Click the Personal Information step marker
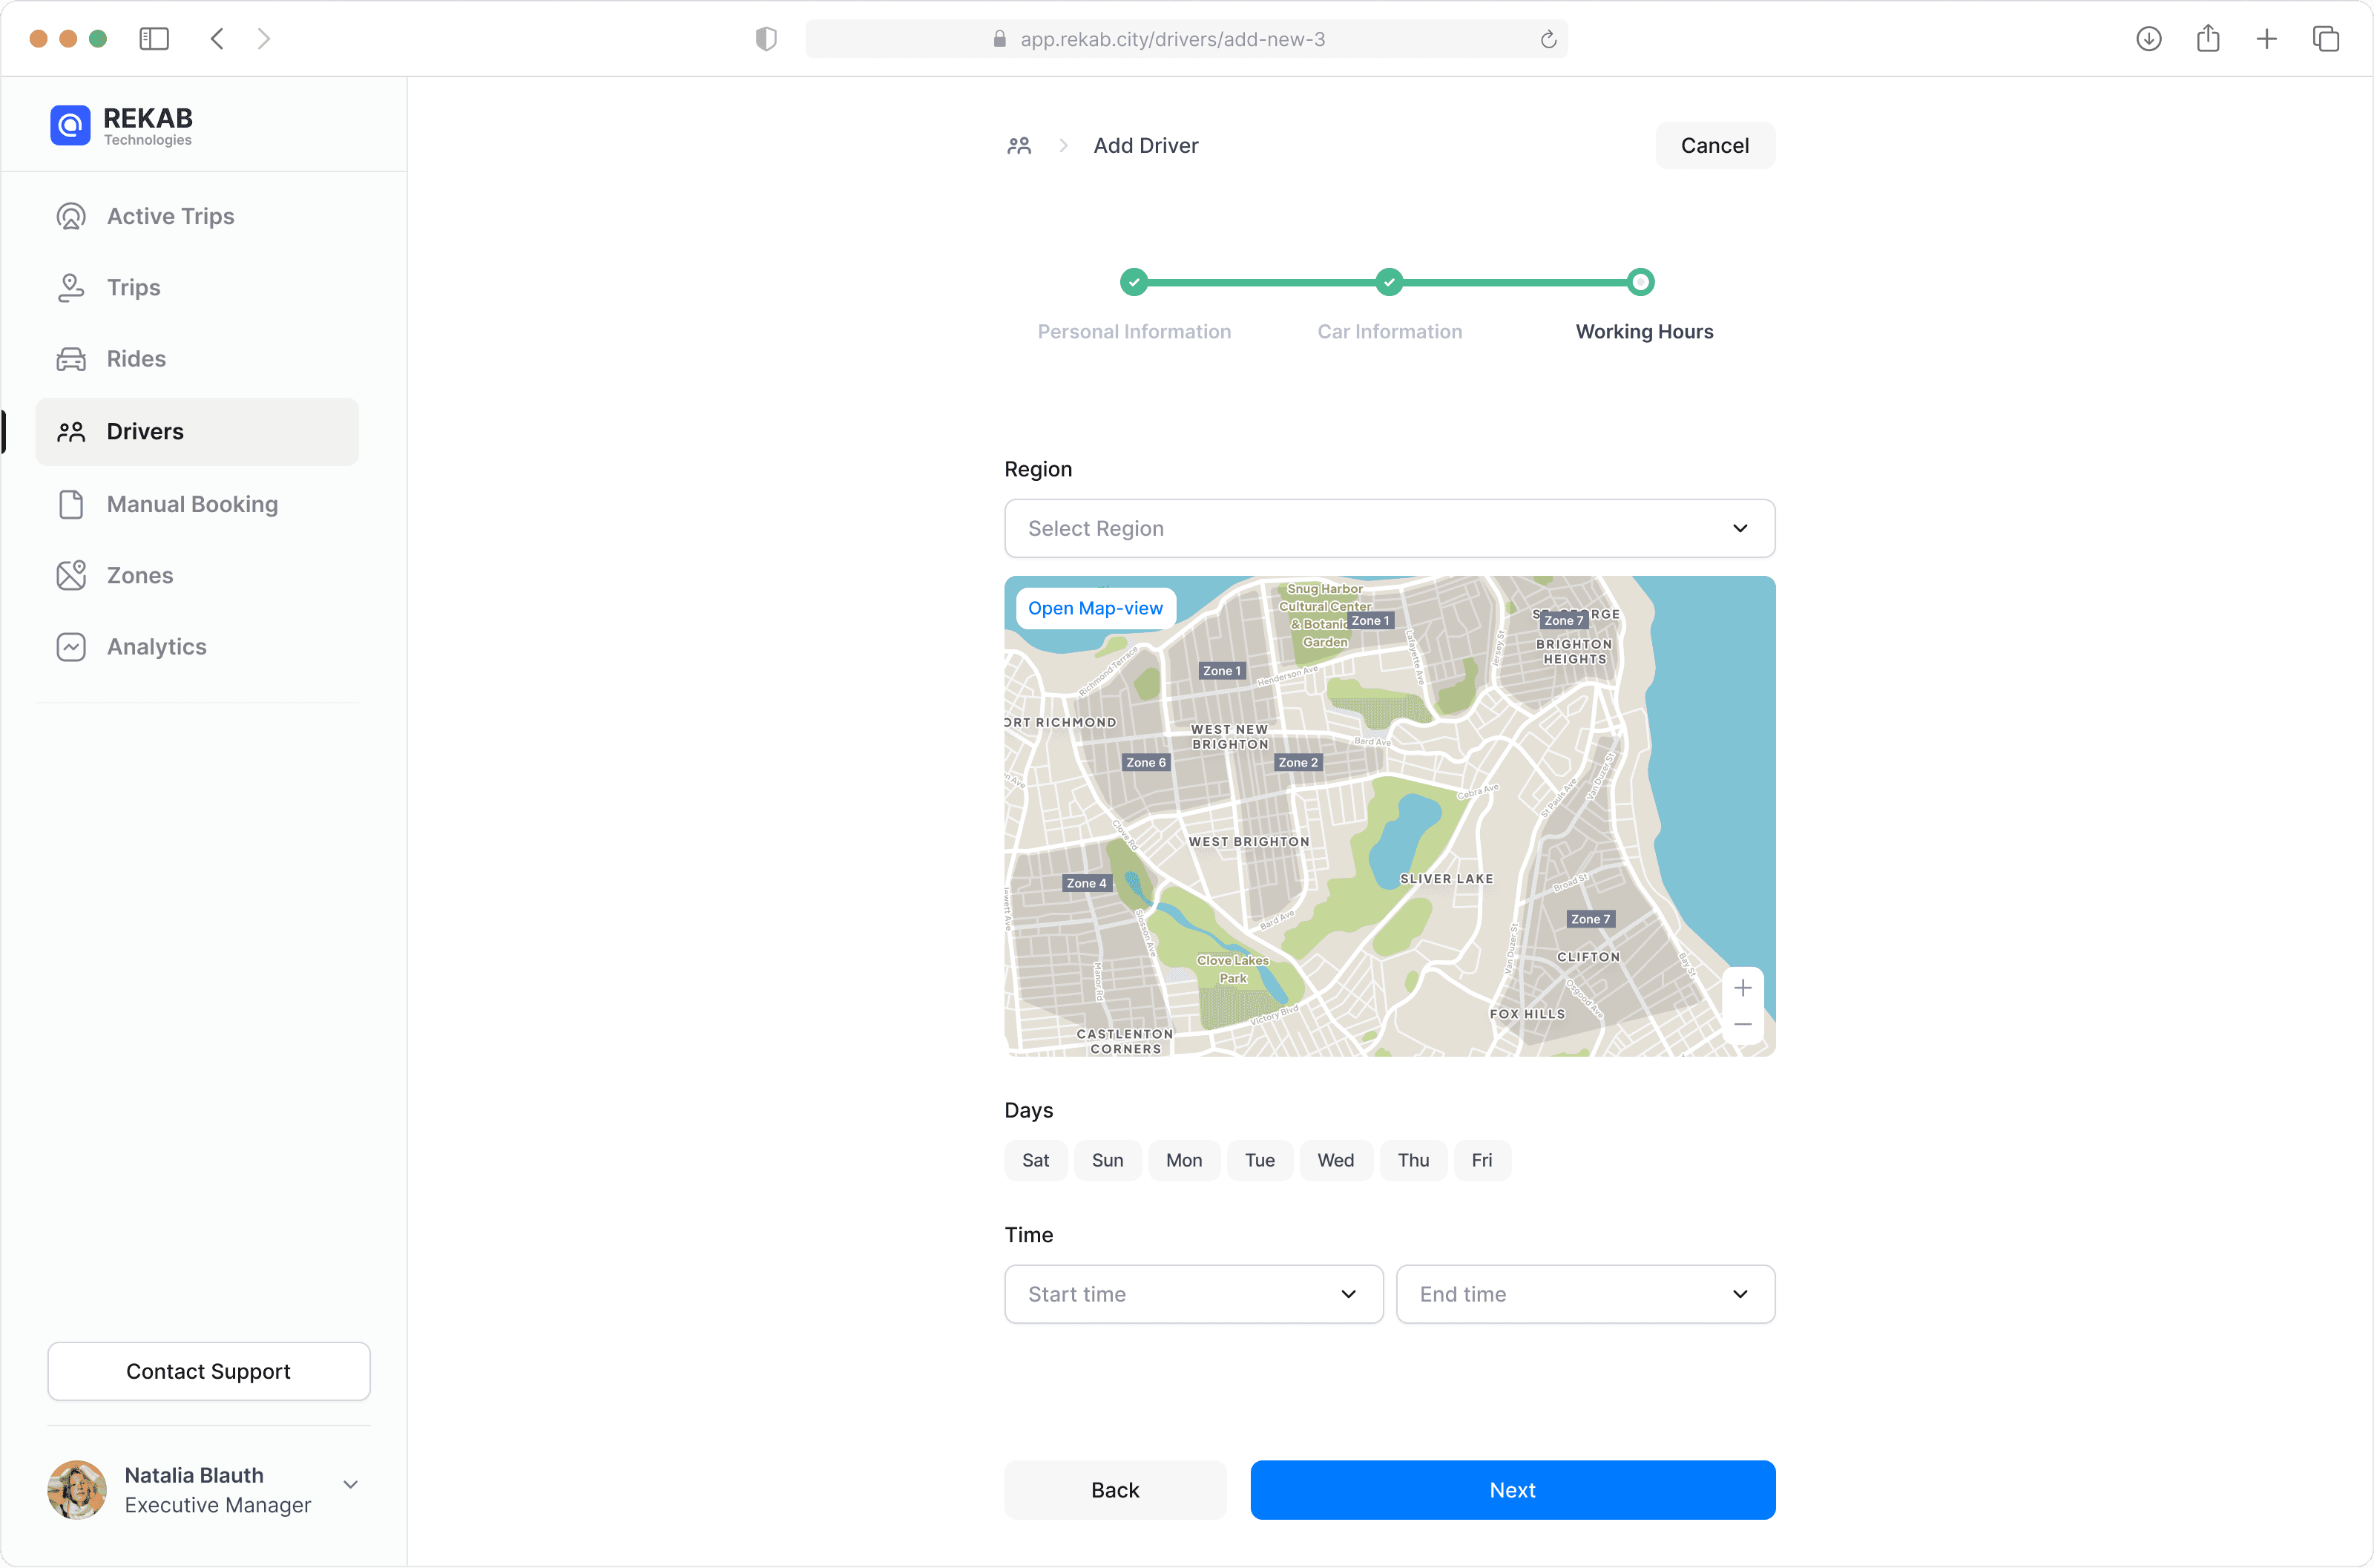Screen dimensions: 2374x1568 pos(1134,283)
